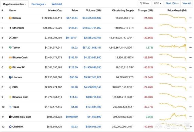Click the Chainlink logo icon

click(10, 127)
